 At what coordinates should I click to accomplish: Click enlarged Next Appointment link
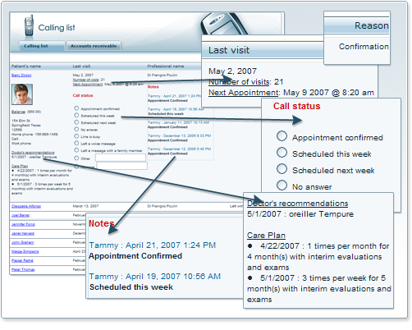click(x=243, y=93)
